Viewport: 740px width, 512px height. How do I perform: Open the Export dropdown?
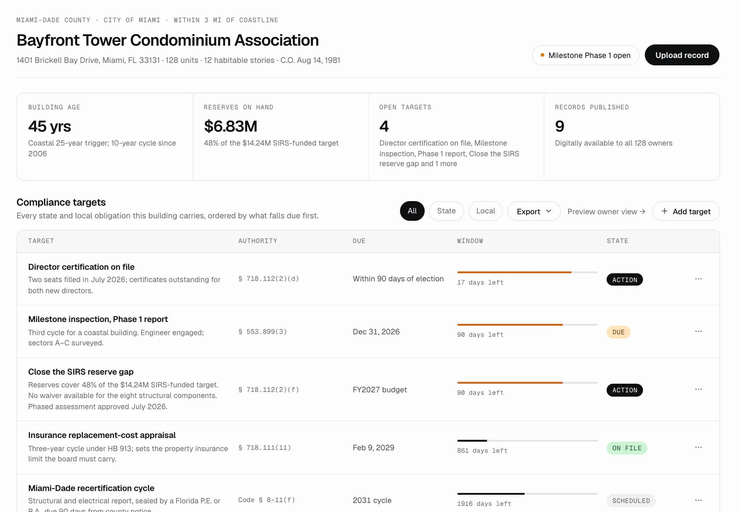[x=534, y=211]
